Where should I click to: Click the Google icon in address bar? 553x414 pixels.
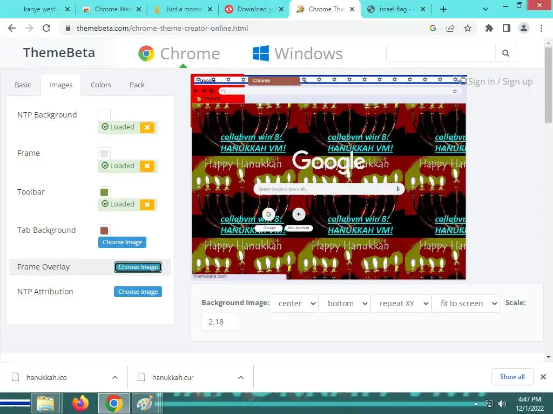click(x=433, y=28)
